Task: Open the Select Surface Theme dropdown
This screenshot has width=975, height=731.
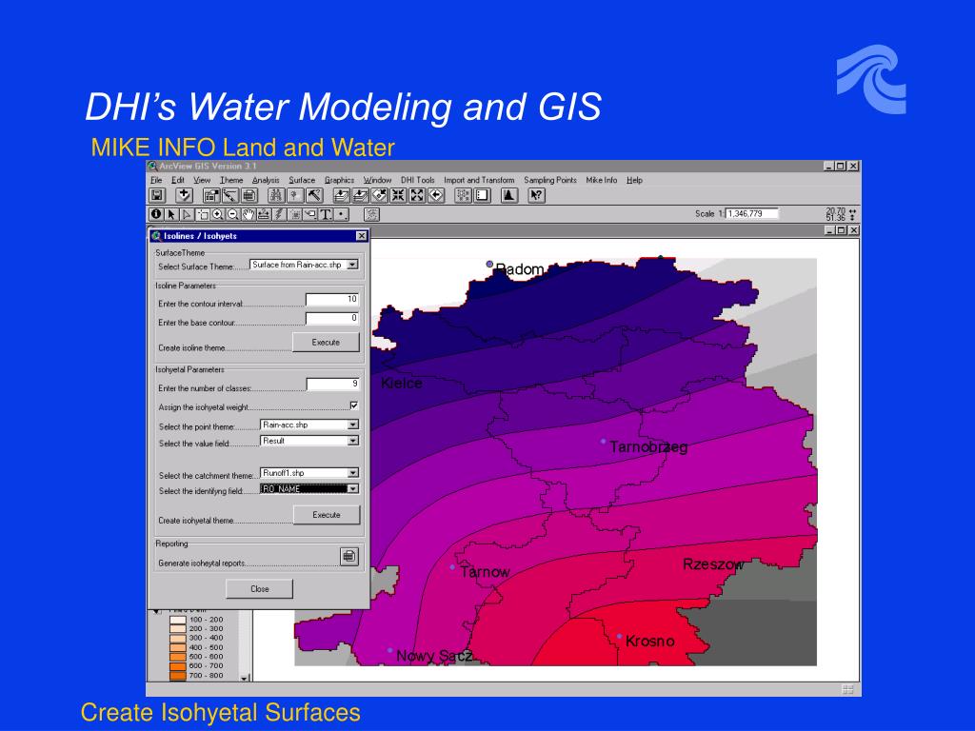Action: [352, 265]
